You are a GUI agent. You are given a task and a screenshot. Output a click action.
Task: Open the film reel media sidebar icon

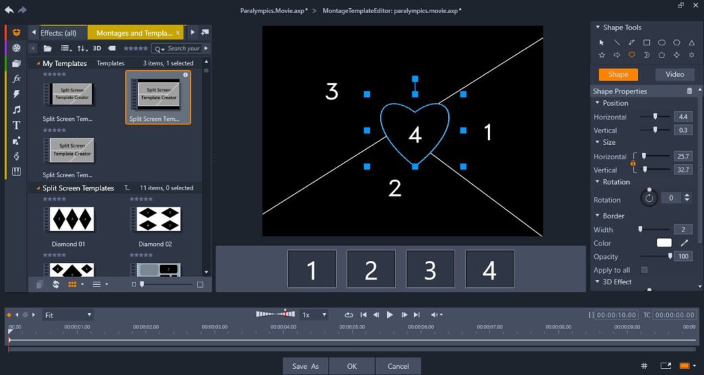(x=16, y=47)
